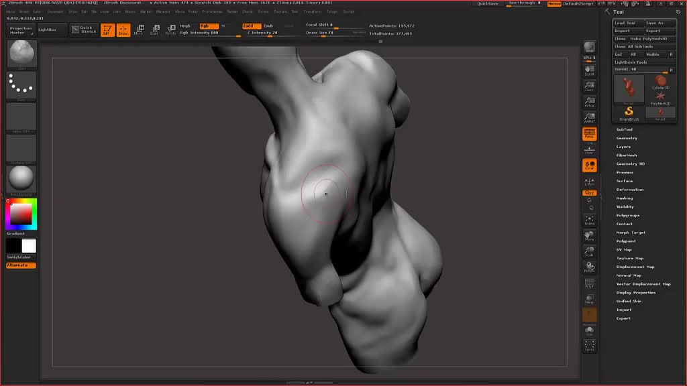The width and height of the screenshot is (687, 386).
Task: Click the Actual size icon
Action: [x=589, y=102]
